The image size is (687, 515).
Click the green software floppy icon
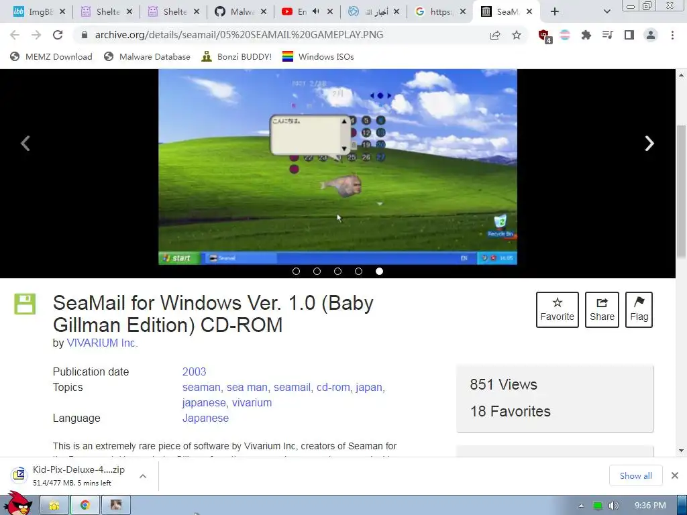coord(25,304)
